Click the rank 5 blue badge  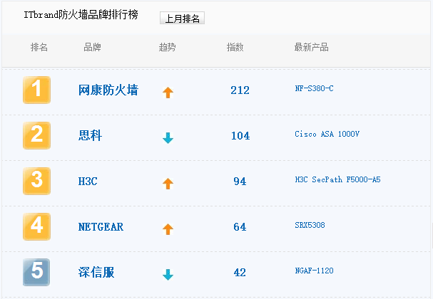(36, 272)
